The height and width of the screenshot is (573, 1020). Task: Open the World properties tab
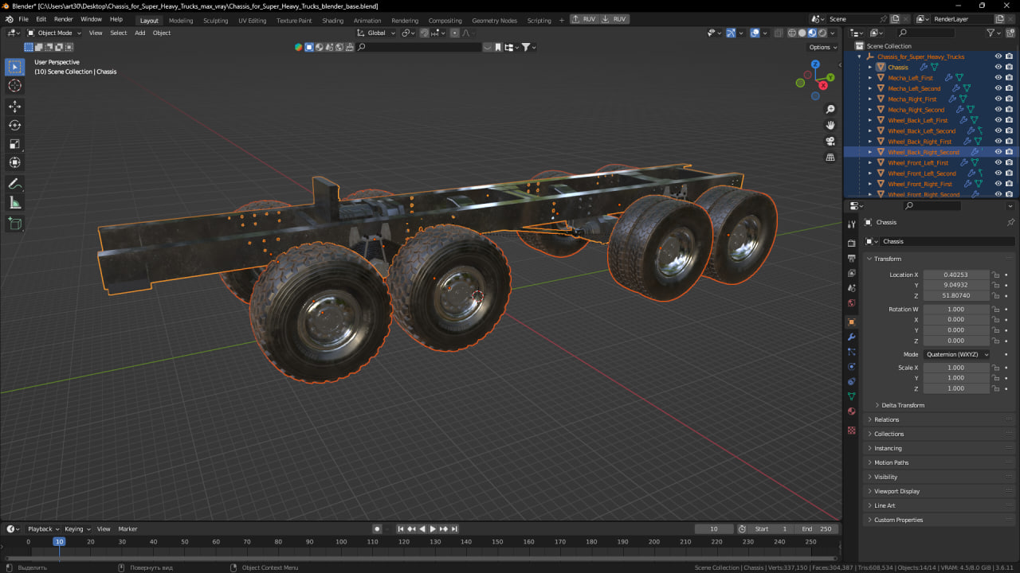[851, 303]
